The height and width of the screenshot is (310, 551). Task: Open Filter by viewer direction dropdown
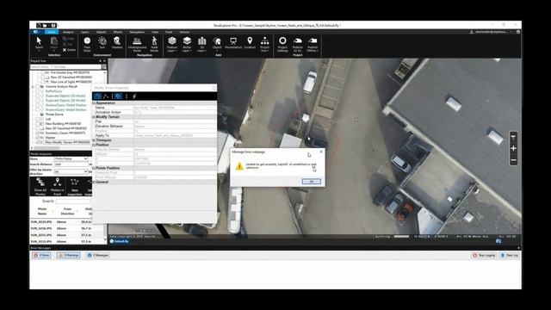(x=71, y=171)
